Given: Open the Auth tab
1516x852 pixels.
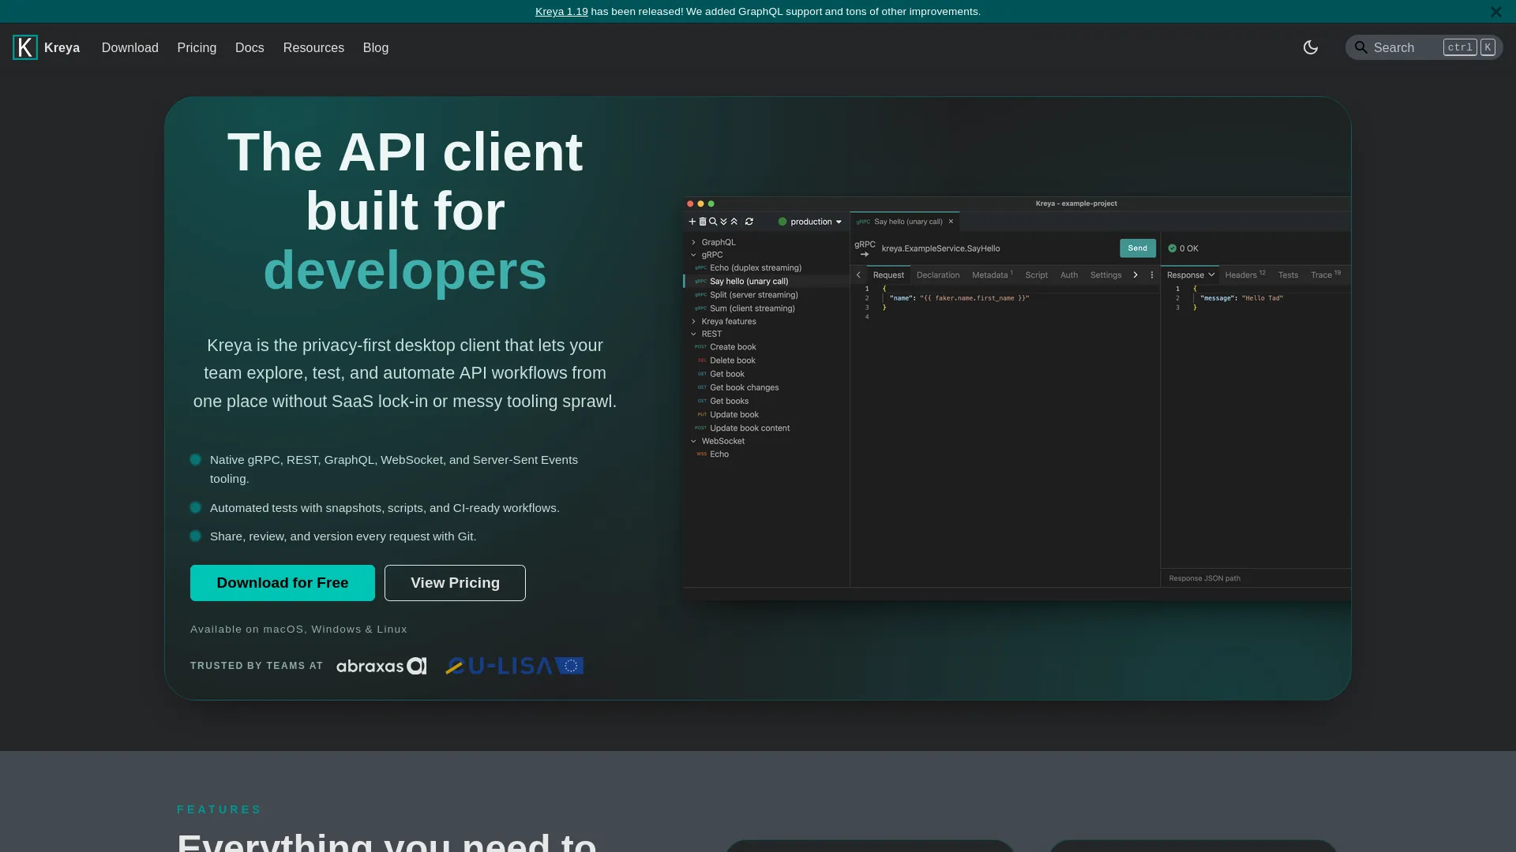Looking at the screenshot, I should pyautogui.click(x=1069, y=275).
